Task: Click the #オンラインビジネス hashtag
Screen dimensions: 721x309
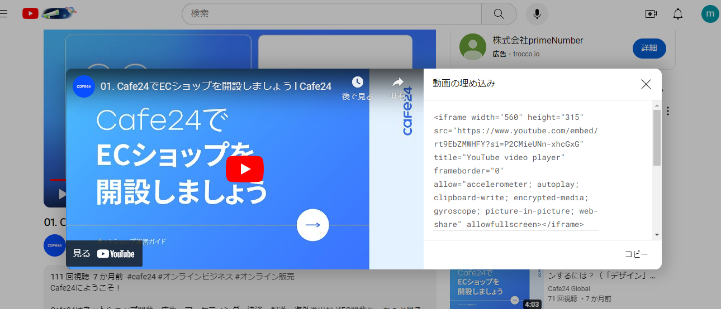Action: coord(196,277)
